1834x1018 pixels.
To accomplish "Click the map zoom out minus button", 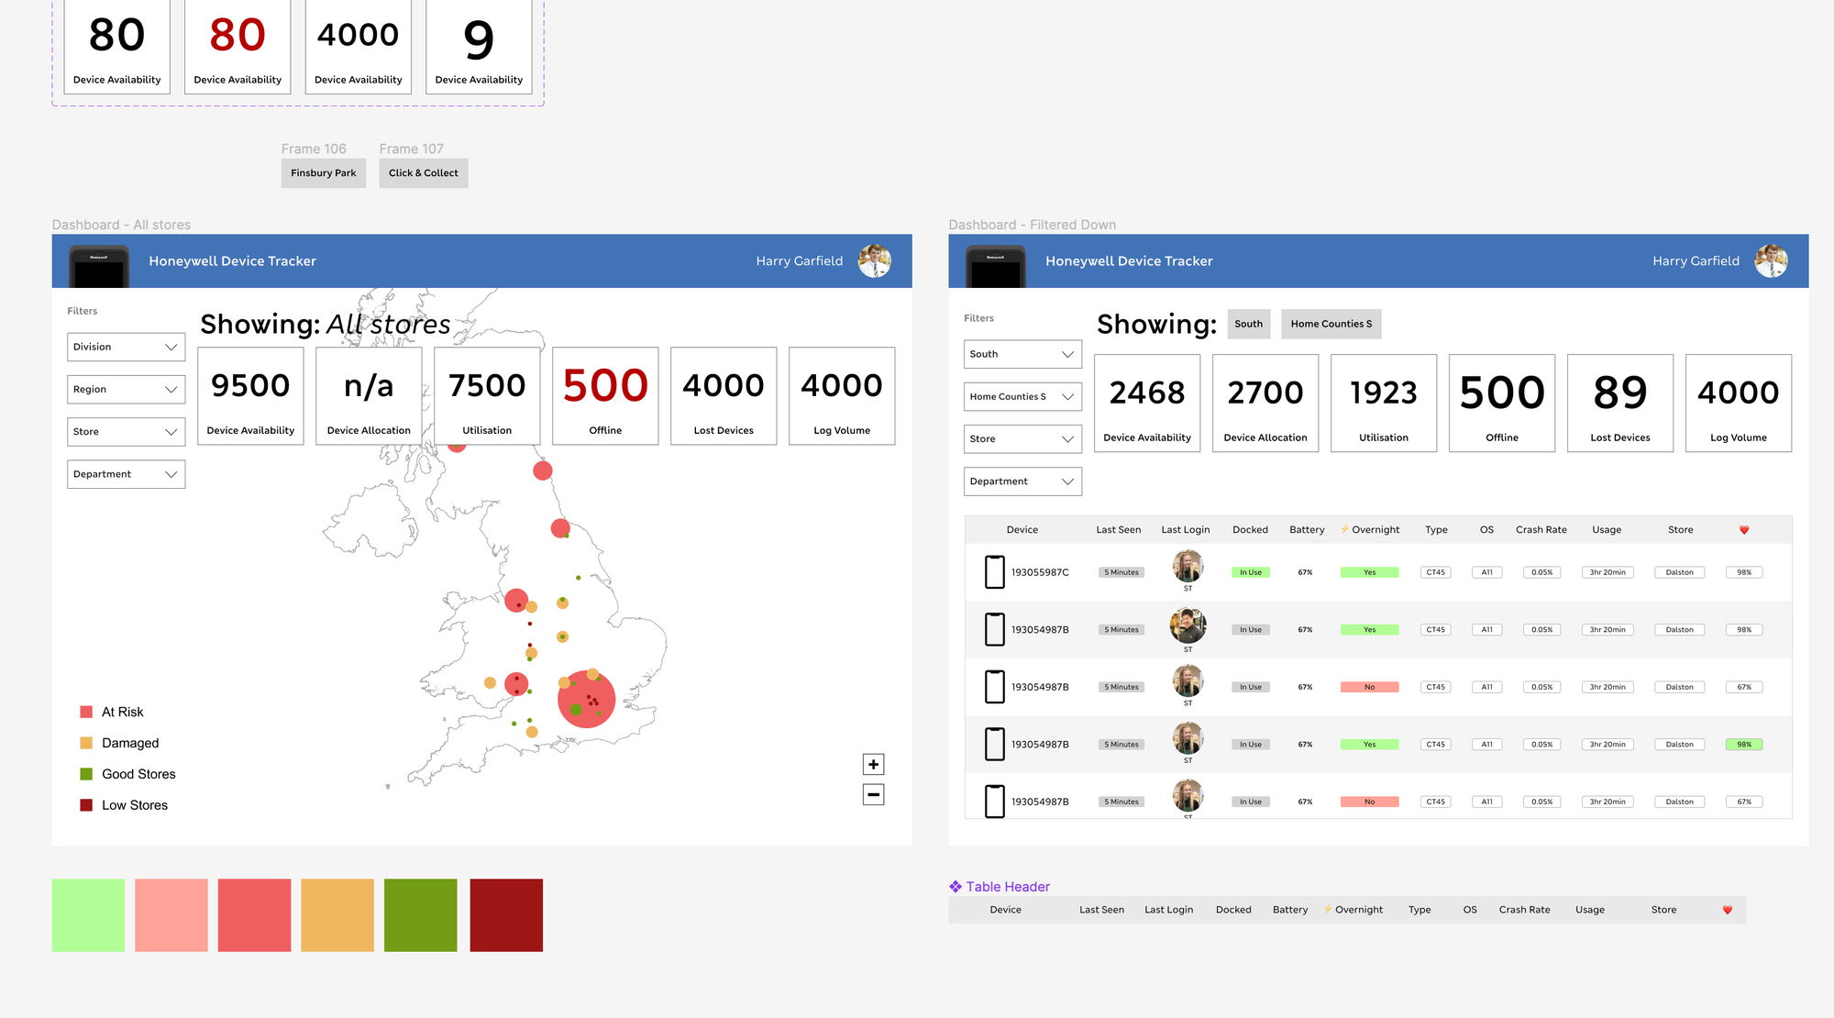I will (x=873, y=794).
